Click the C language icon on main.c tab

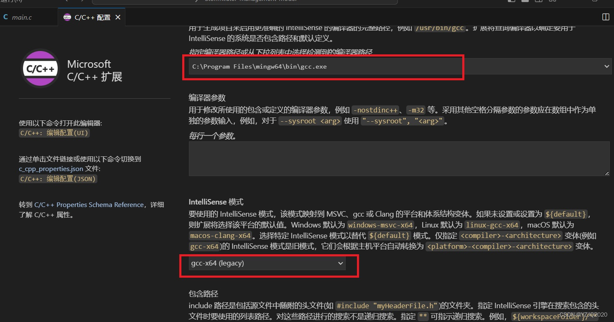coord(6,17)
